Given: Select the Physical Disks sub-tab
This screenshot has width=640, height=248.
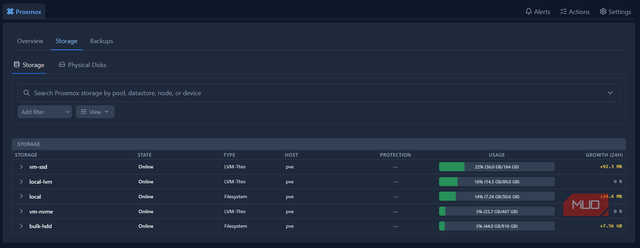Looking at the screenshot, I should pyautogui.click(x=82, y=65).
